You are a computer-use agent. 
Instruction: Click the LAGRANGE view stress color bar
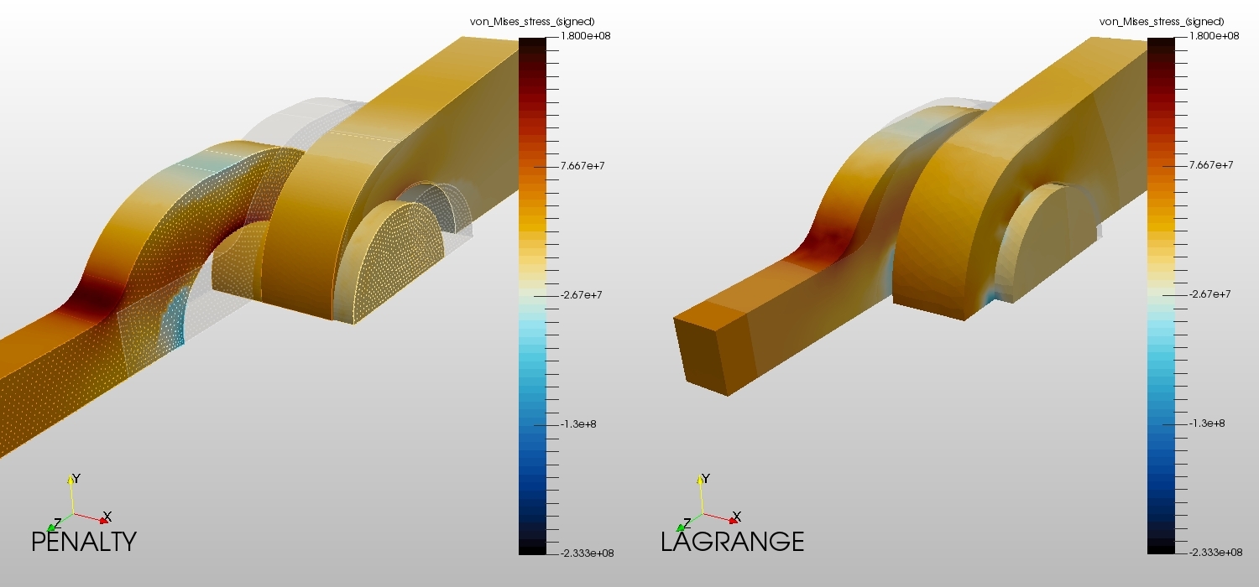click(1162, 295)
